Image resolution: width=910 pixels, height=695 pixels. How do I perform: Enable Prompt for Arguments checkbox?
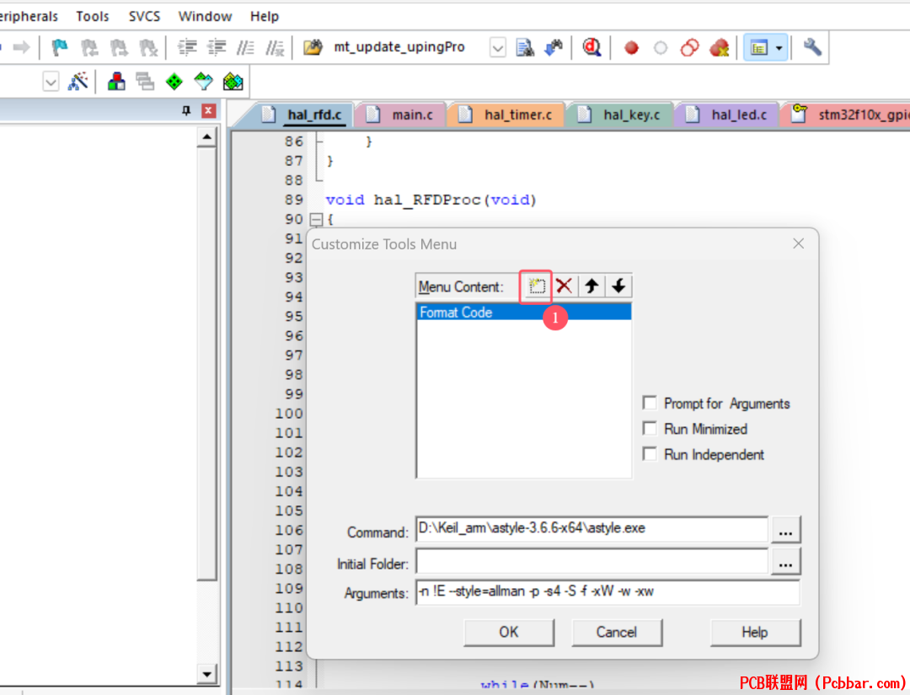click(650, 403)
